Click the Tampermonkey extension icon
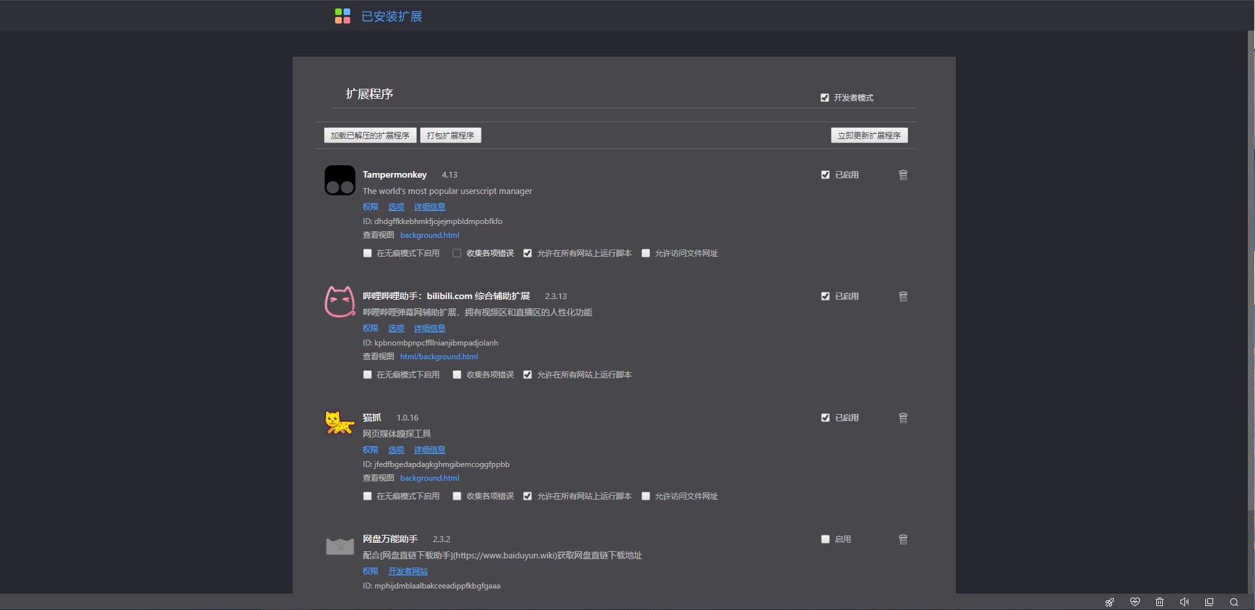This screenshot has height=610, width=1255. 340,180
